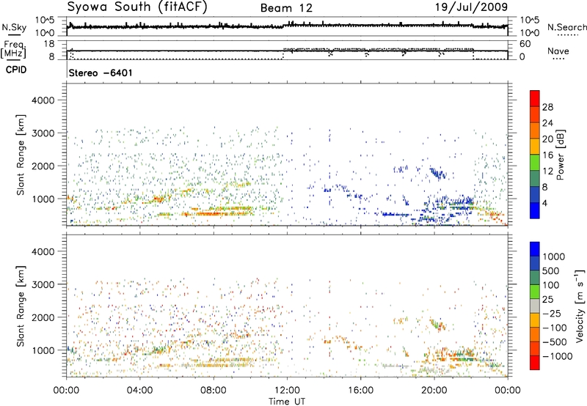Click the "08:00" time tick label
Viewport: 587px width, 406px height.
pyautogui.click(x=214, y=391)
